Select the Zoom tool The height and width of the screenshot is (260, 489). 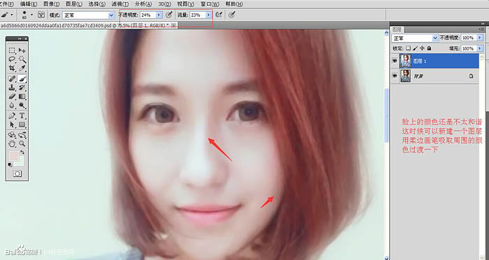[x=22, y=144]
